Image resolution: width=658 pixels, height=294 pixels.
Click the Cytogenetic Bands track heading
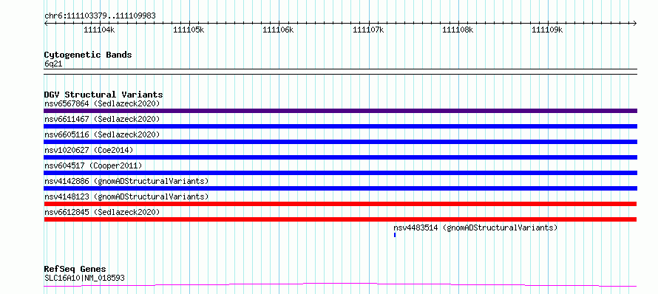[x=88, y=55]
